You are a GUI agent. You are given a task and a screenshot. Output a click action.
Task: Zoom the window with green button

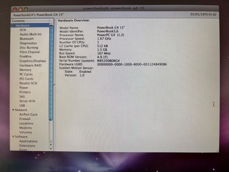[26, 9]
